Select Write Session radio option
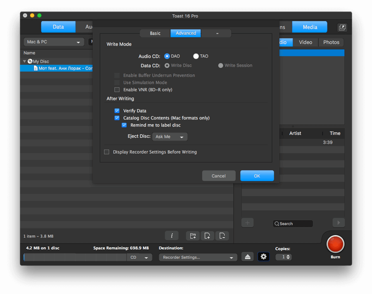 [x=221, y=65]
